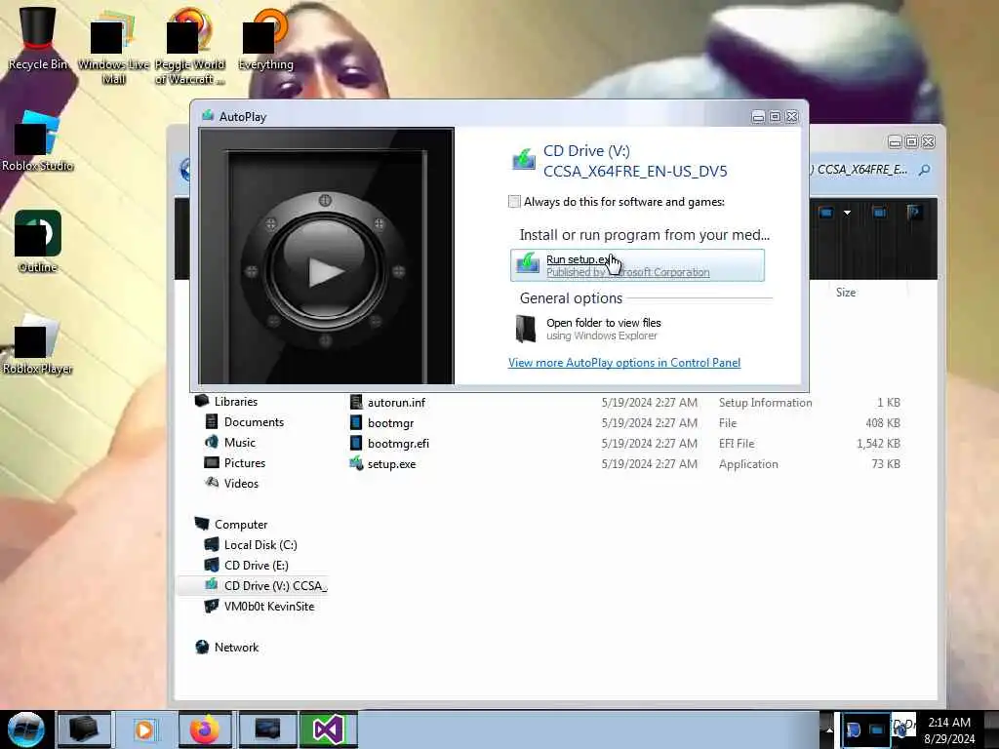Click the date cell in the autorun.inf row
The height and width of the screenshot is (749, 999).
click(x=649, y=403)
